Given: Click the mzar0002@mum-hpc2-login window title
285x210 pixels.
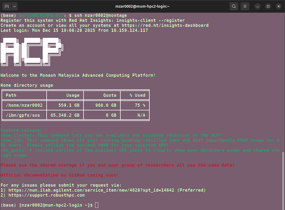Looking at the screenshot, I should [x=142, y=6].
